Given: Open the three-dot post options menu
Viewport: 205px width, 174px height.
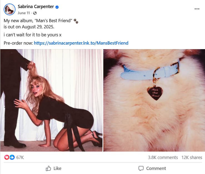Looking at the screenshot, I should (x=197, y=9).
